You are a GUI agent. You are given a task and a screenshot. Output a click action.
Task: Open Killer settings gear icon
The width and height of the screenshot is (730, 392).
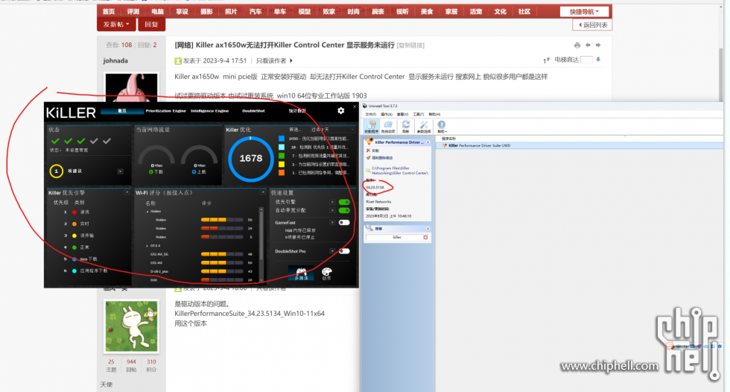(341, 110)
